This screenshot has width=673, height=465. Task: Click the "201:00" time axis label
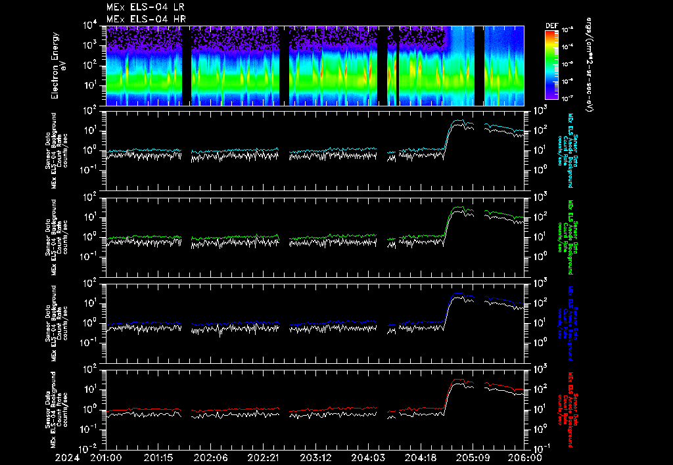(106, 458)
